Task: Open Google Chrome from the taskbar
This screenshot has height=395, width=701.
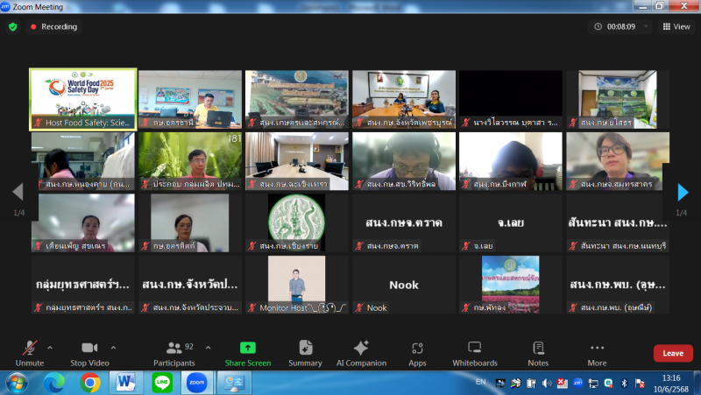Action: [x=89, y=382]
